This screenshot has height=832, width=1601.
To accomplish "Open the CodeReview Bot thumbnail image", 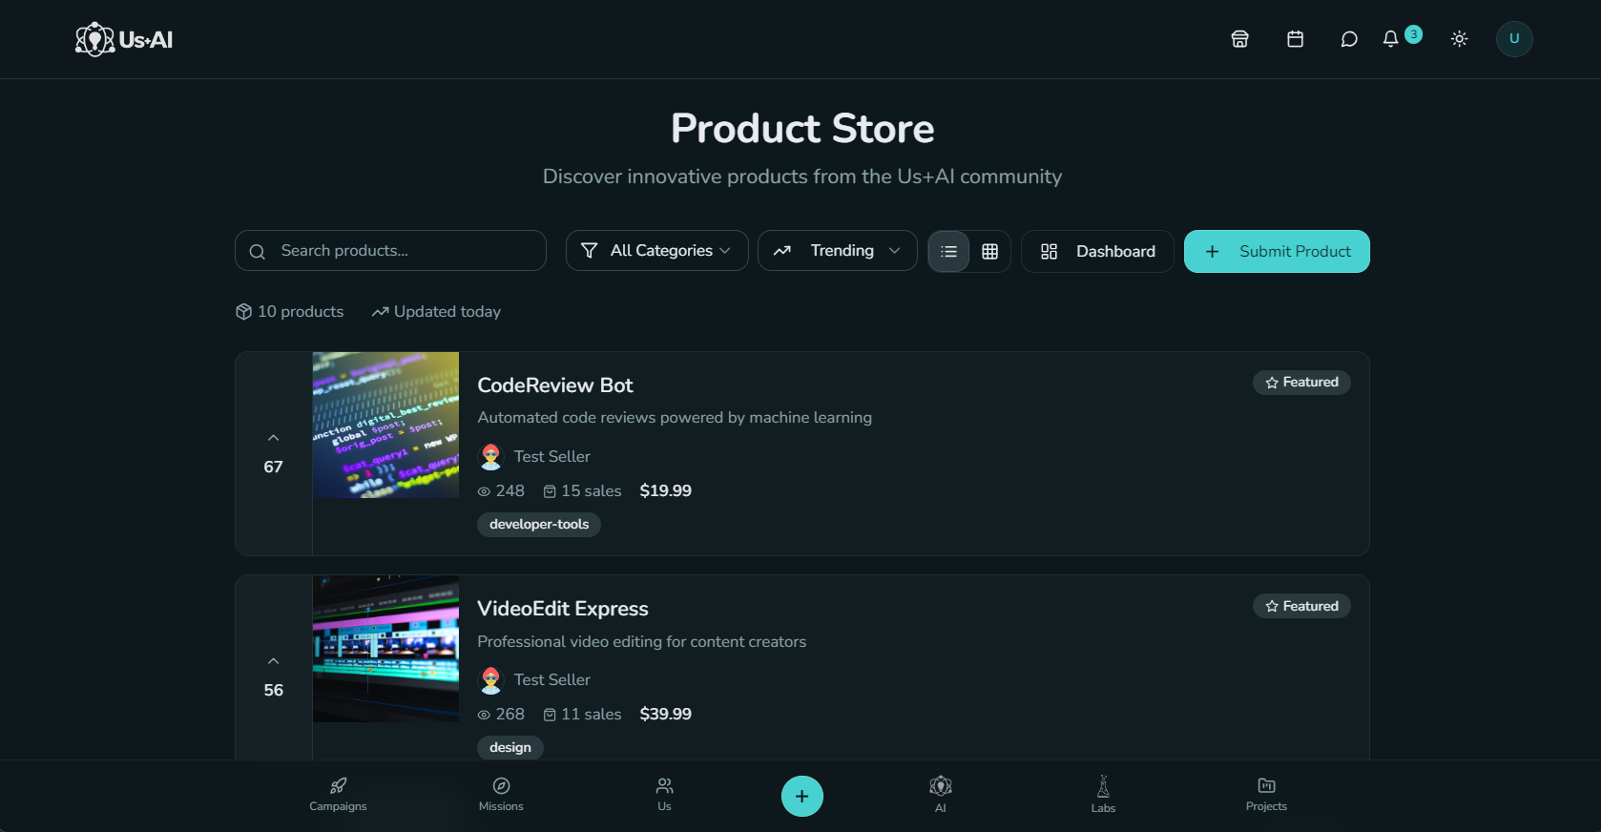I will click(385, 426).
